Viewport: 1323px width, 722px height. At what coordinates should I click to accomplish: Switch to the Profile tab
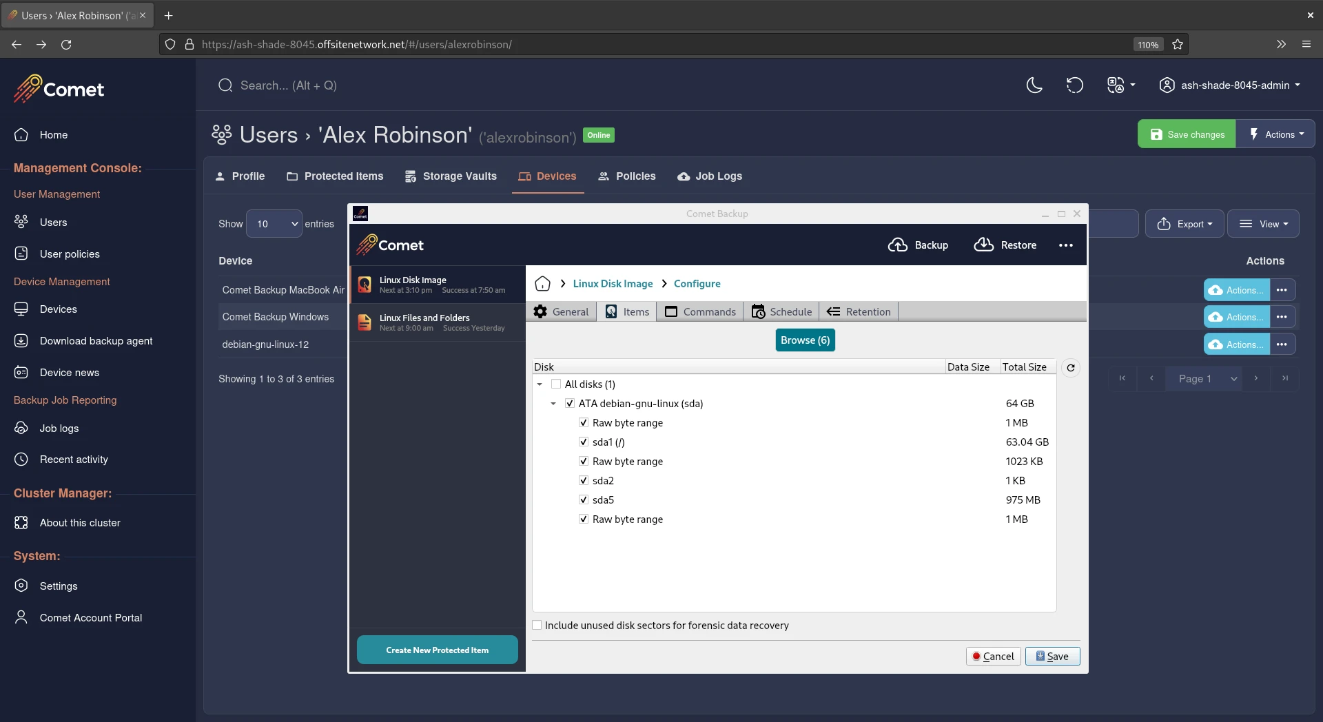pyautogui.click(x=240, y=176)
